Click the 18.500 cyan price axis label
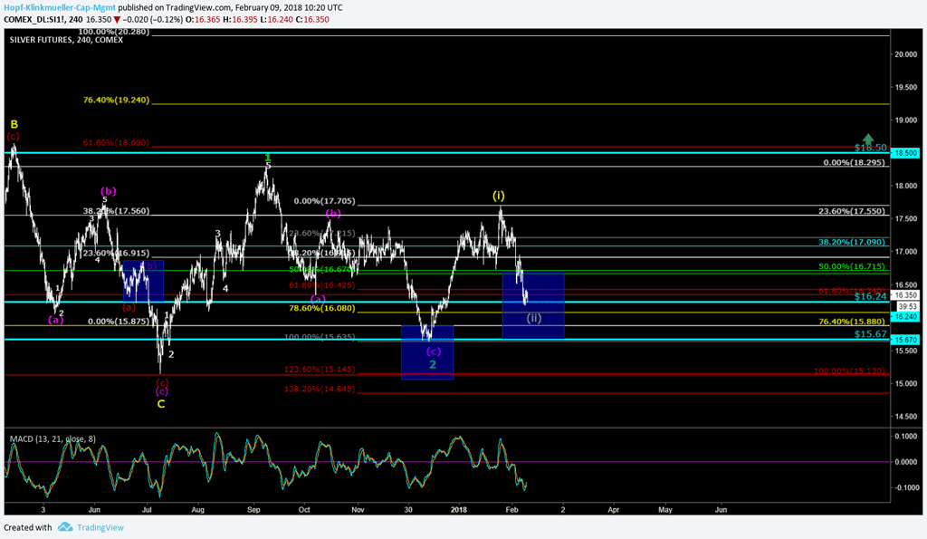 click(907, 154)
